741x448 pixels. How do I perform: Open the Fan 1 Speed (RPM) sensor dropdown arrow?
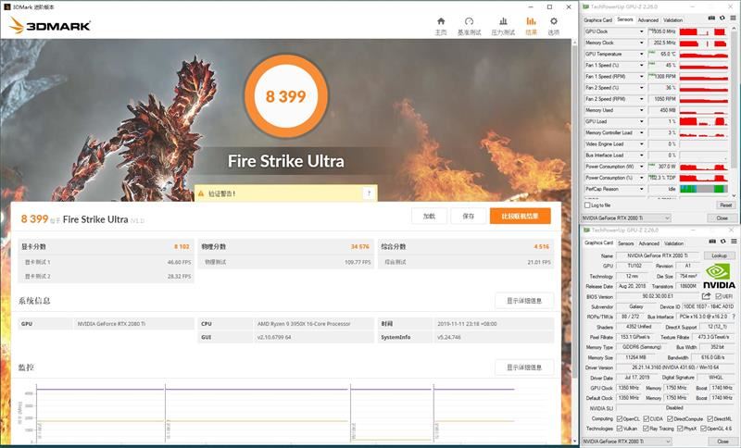tap(641, 77)
